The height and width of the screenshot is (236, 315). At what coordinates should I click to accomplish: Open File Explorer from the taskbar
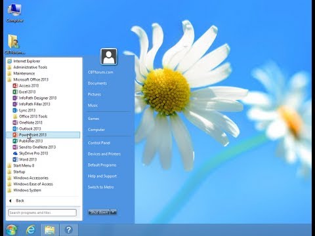point(50,230)
